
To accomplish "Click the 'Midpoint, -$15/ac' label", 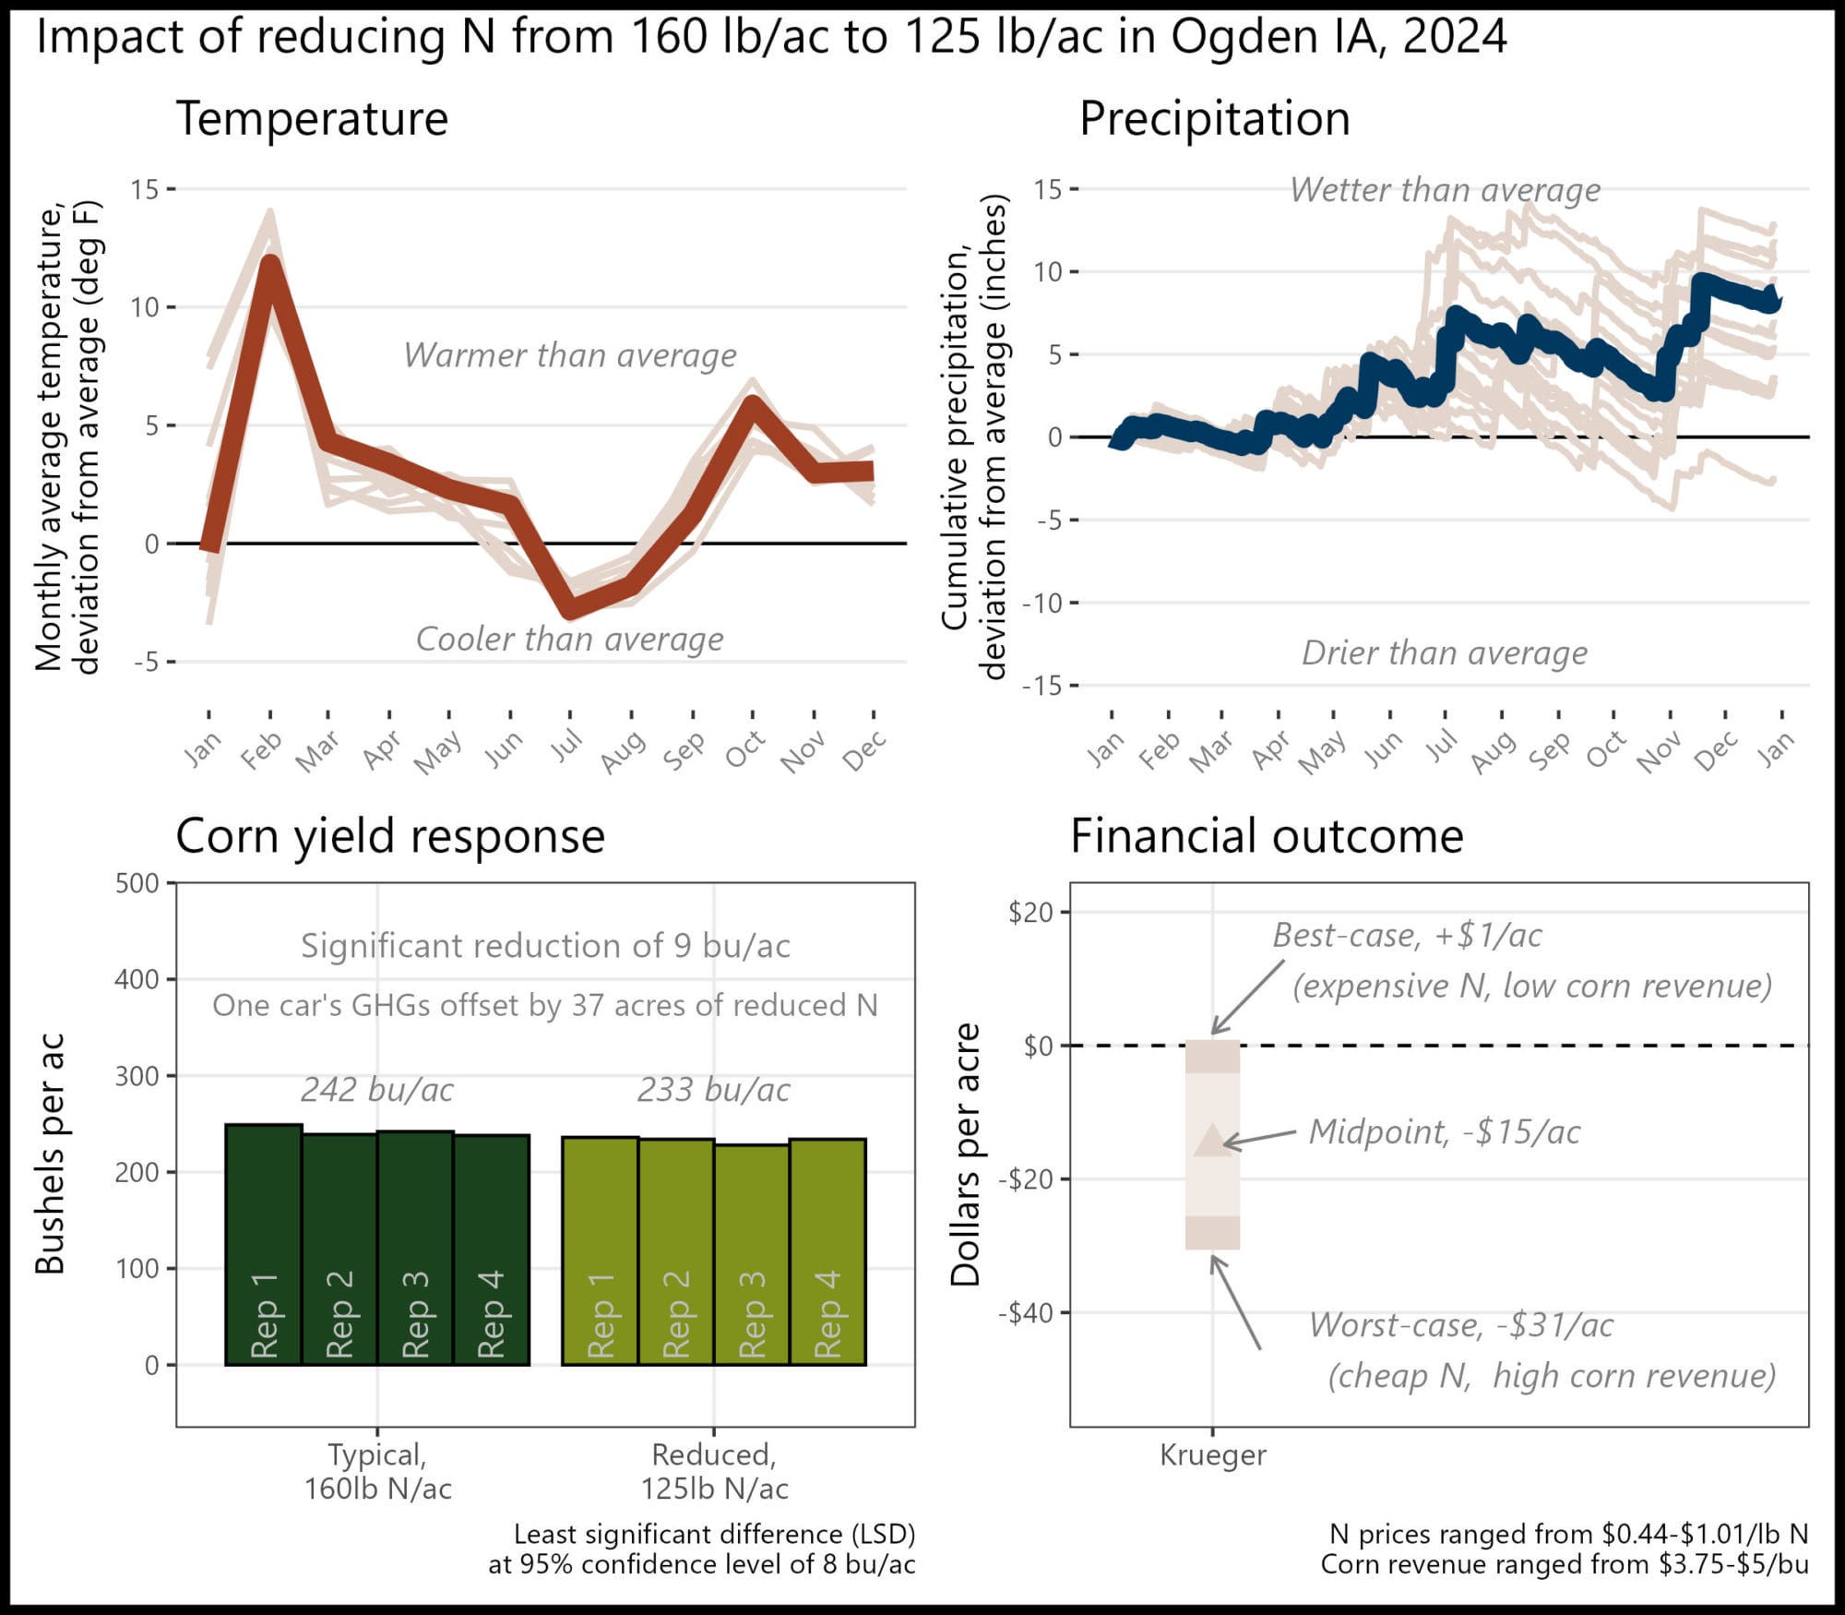I will (1445, 1131).
